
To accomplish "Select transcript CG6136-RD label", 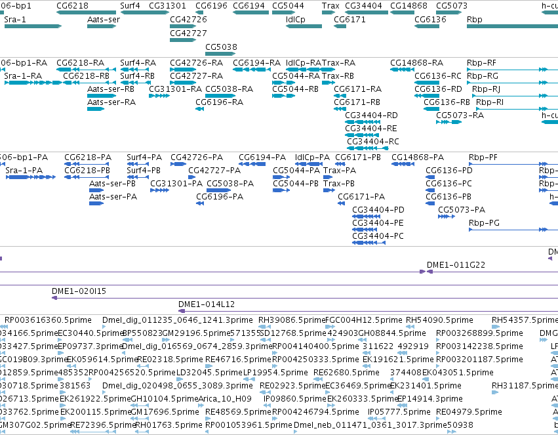I will tap(438, 89).
